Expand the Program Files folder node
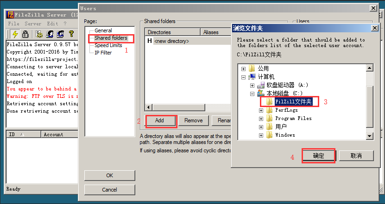This screenshot has width=385, height=204. click(x=261, y=119)
